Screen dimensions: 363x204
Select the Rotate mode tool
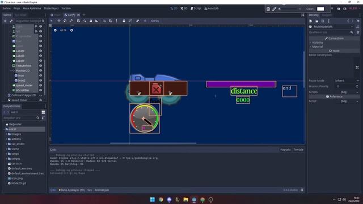tap(65, 21)
